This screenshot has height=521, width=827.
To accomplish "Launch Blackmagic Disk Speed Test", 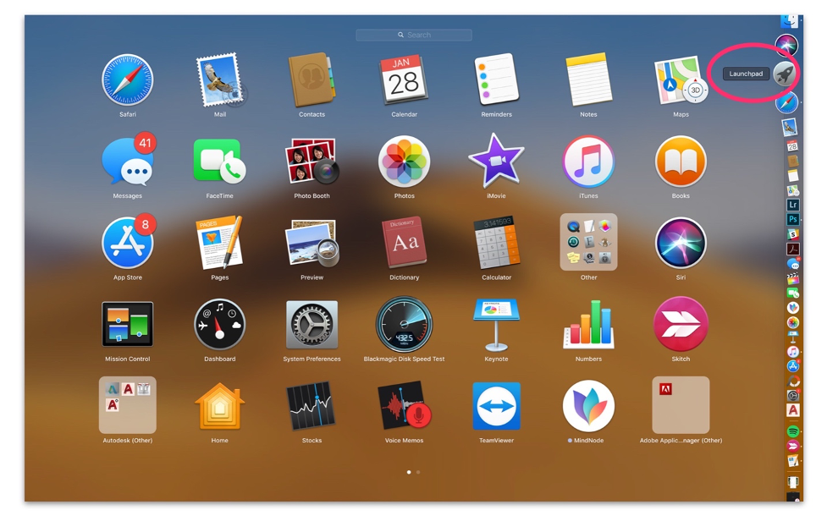I will pos(404,325).
